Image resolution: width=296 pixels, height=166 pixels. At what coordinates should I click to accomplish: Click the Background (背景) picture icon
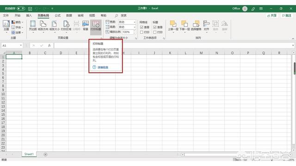pyautogui.click(x=86, y=24)
